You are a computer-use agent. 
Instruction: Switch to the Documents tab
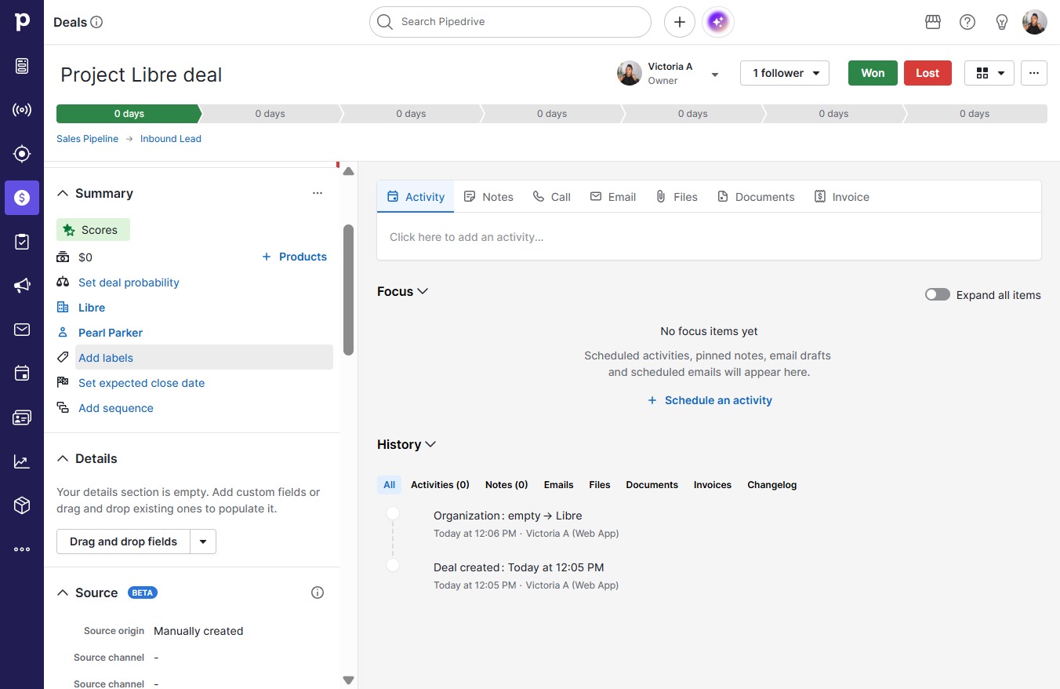coord(756,197)
